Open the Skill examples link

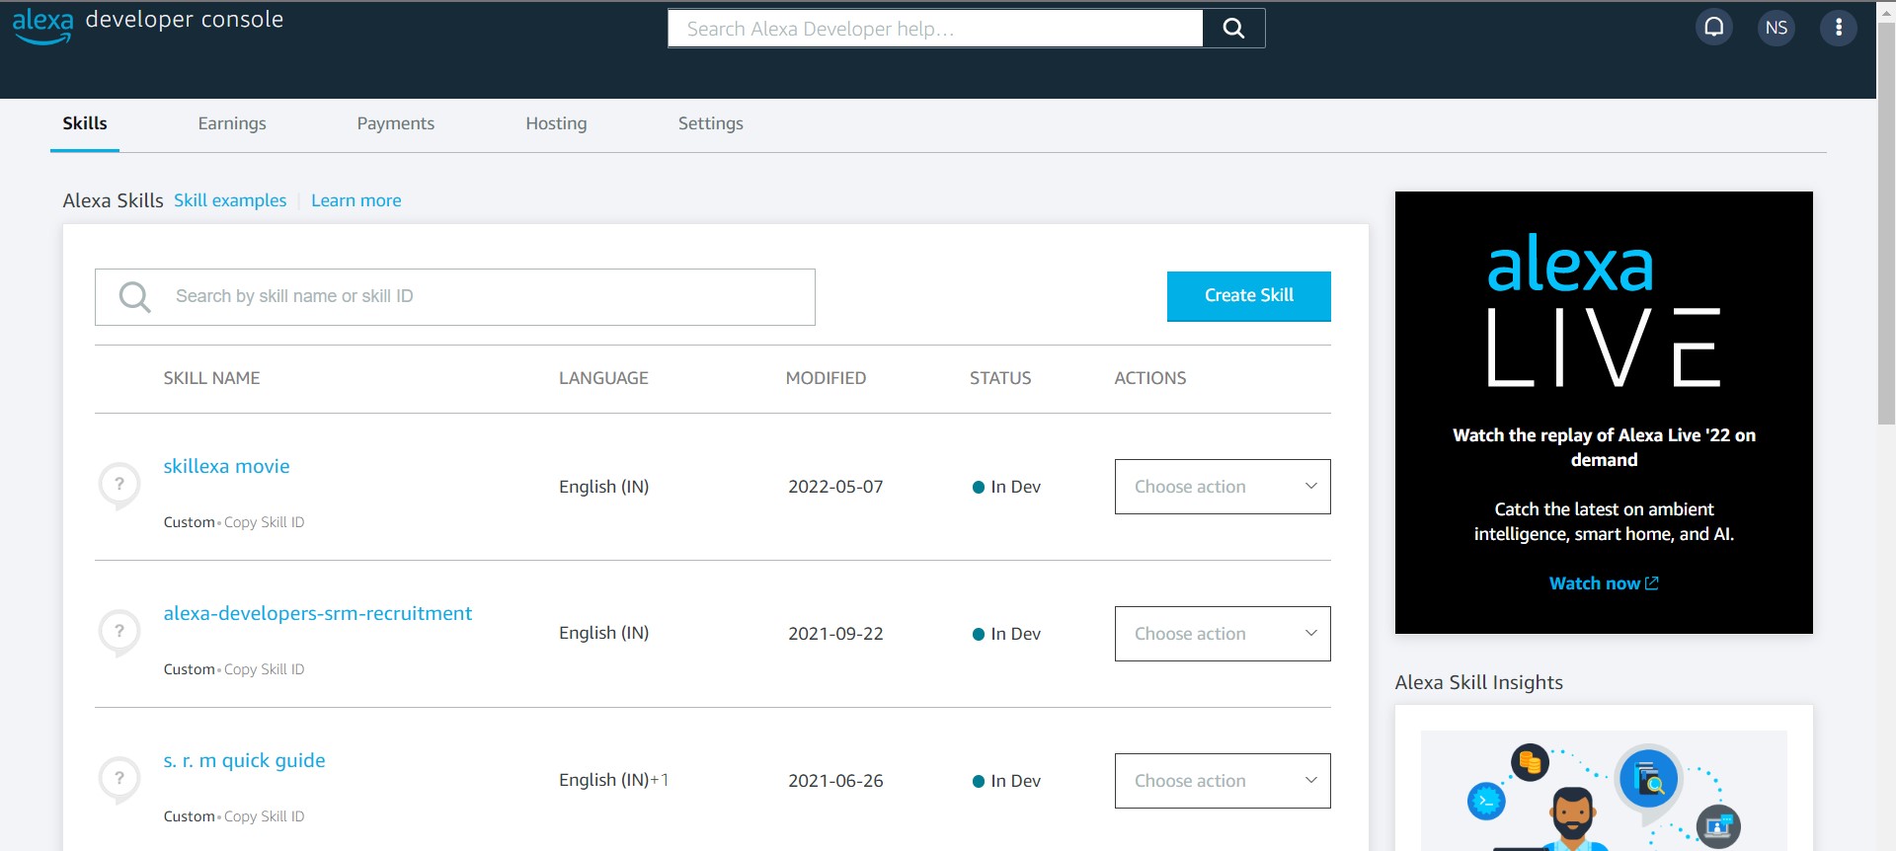pos(230,200)
